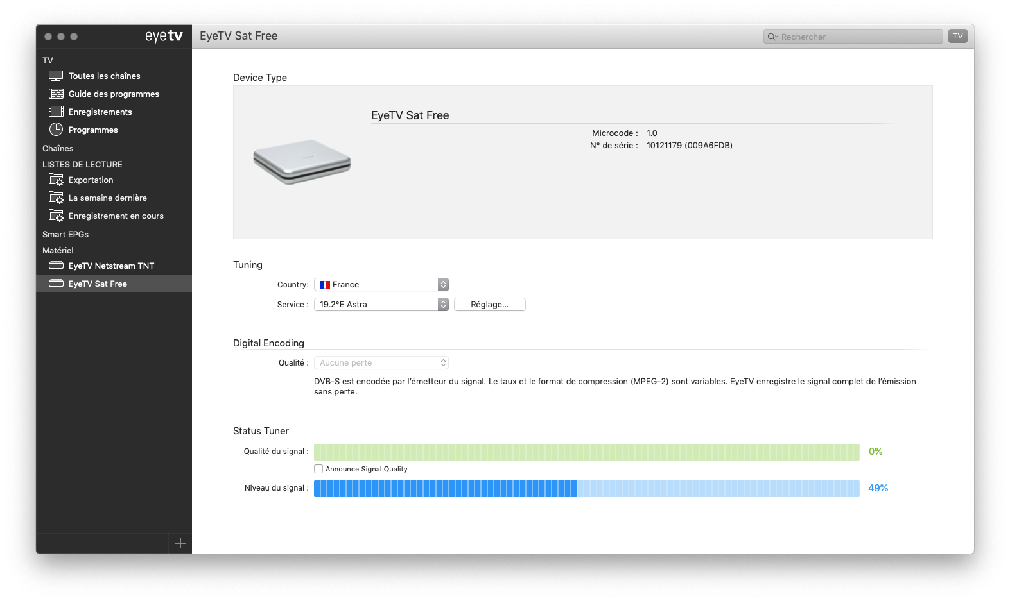
Task: Open Toutes les chaînes in sidebar
Action: point(114,76)
